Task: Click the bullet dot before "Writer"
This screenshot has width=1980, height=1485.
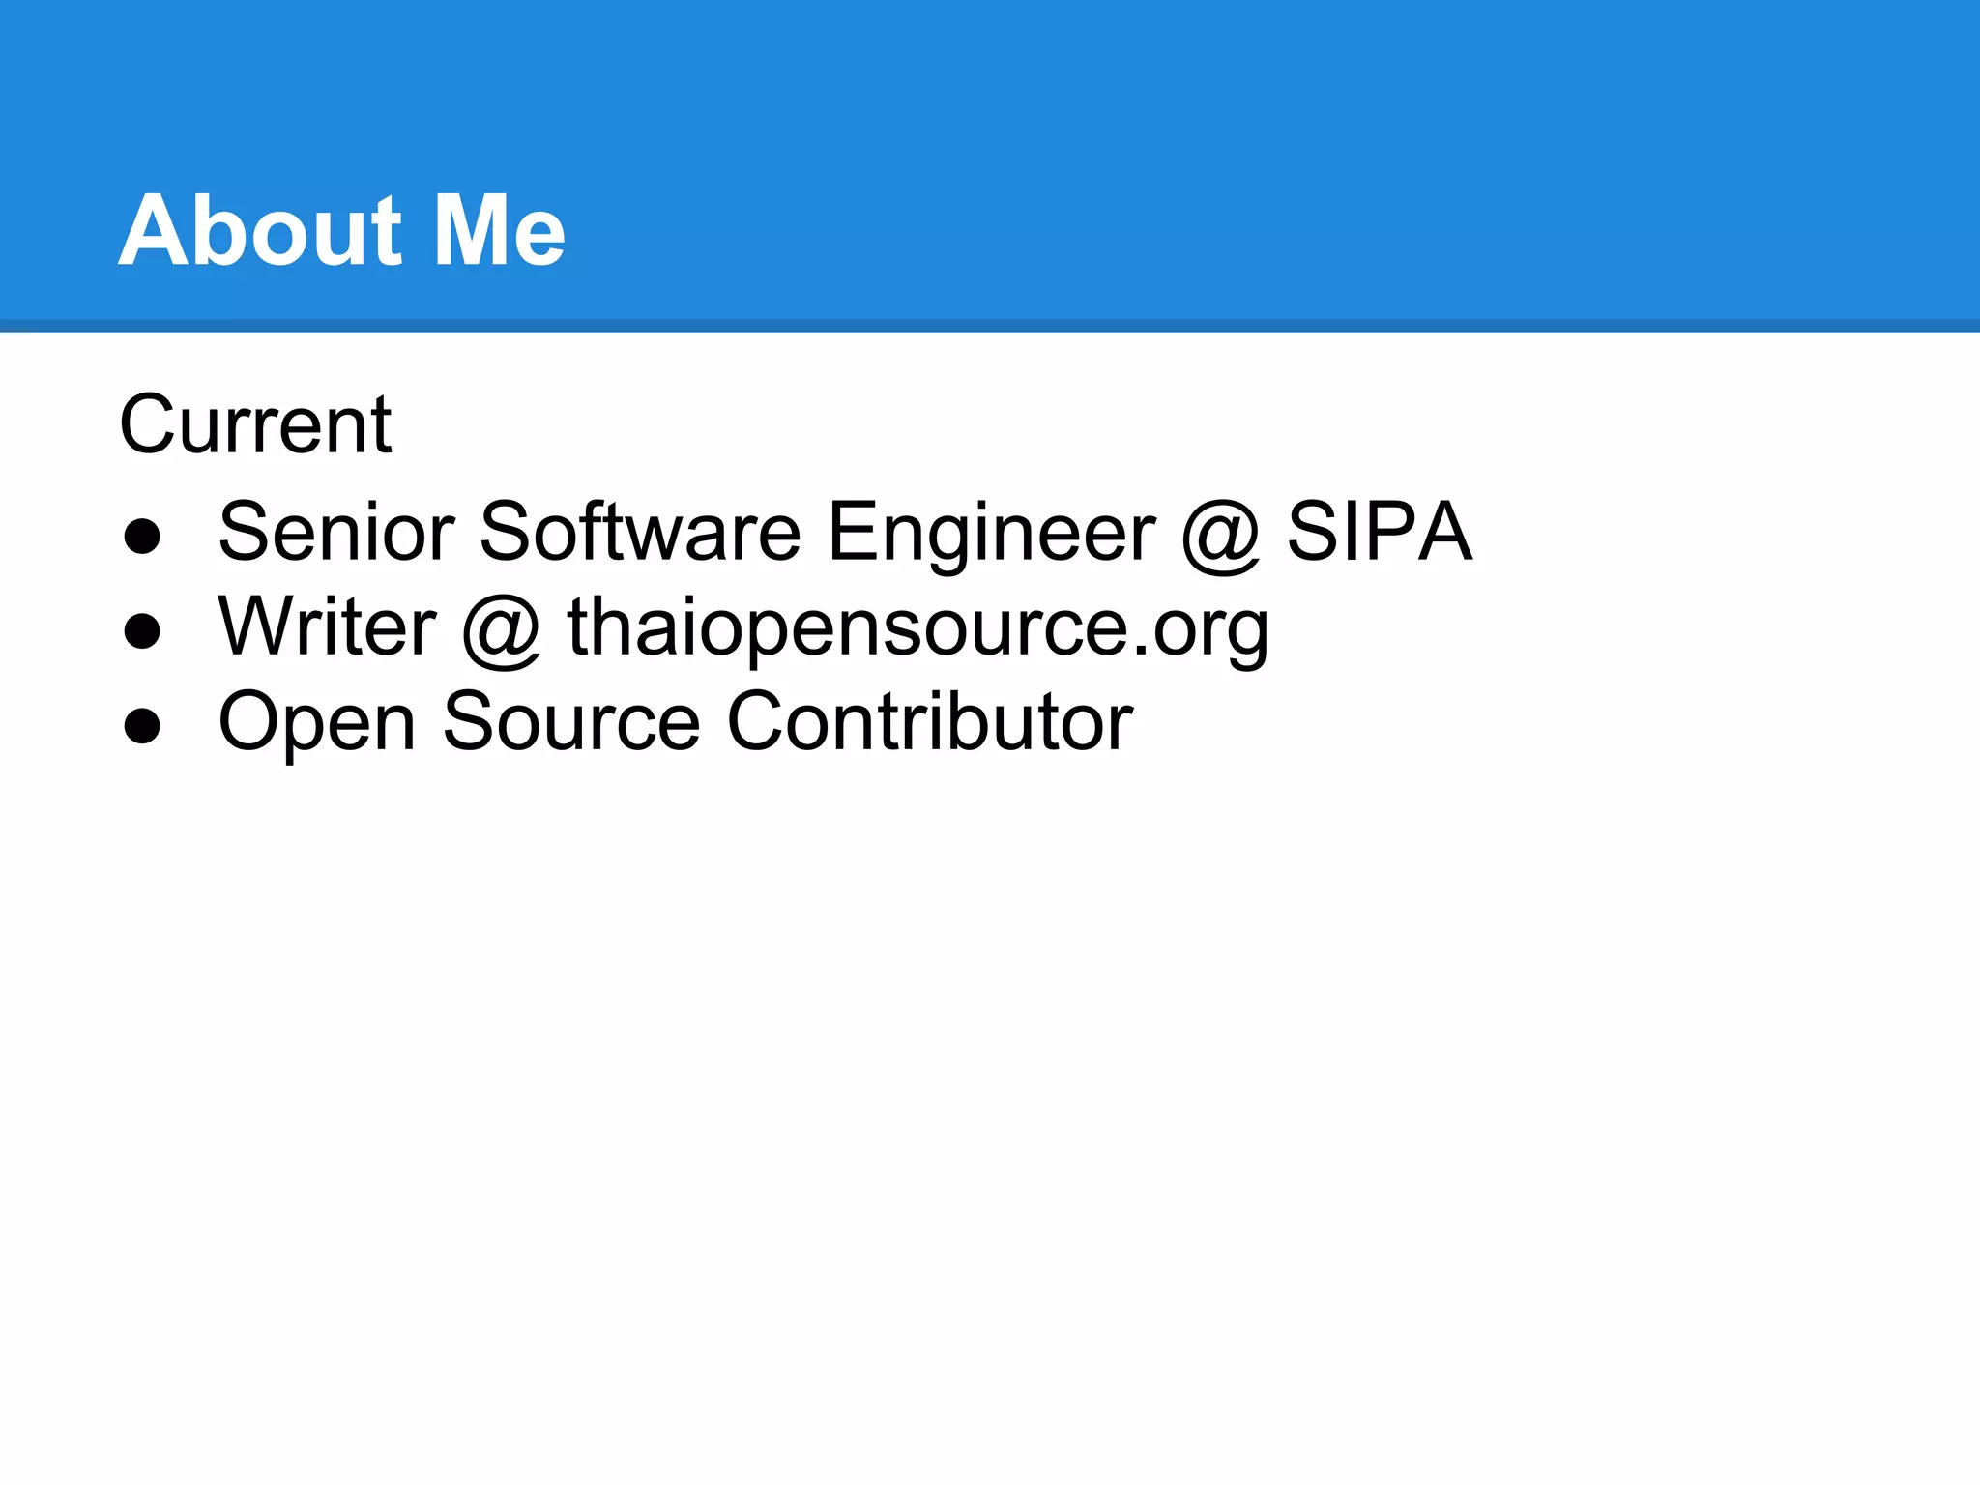Action: click(142, 631)
